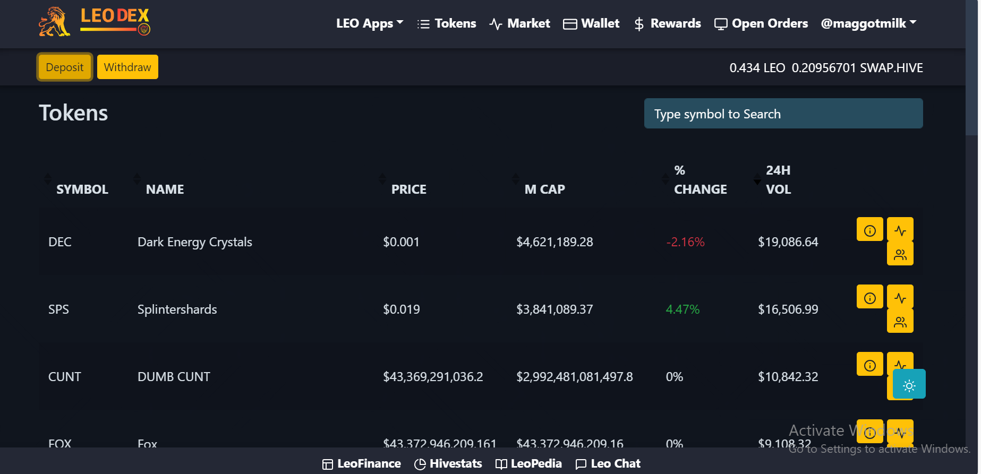Open the LeoPedia footer link
The width and height of the screenshot is (981, 474).
click(528, 463)
